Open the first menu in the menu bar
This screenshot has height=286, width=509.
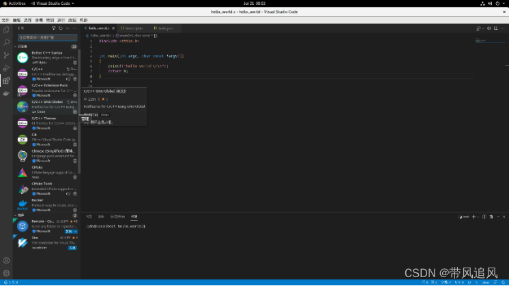(5, 20)
